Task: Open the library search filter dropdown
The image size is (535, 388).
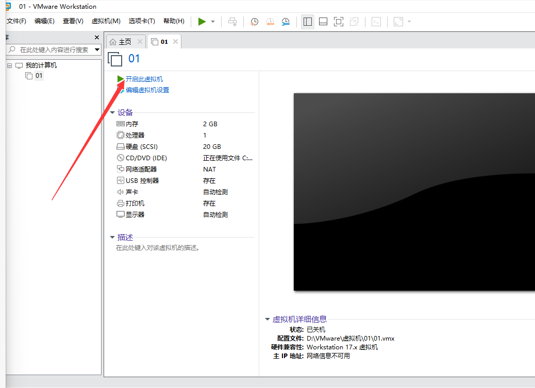Action: click(97, 50)
